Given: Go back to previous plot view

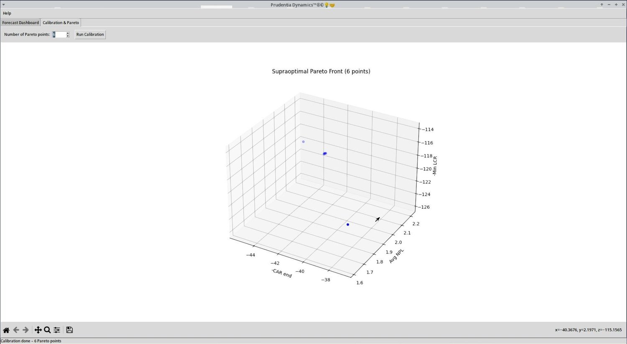Looking at the screenshot, I should 16,330.
